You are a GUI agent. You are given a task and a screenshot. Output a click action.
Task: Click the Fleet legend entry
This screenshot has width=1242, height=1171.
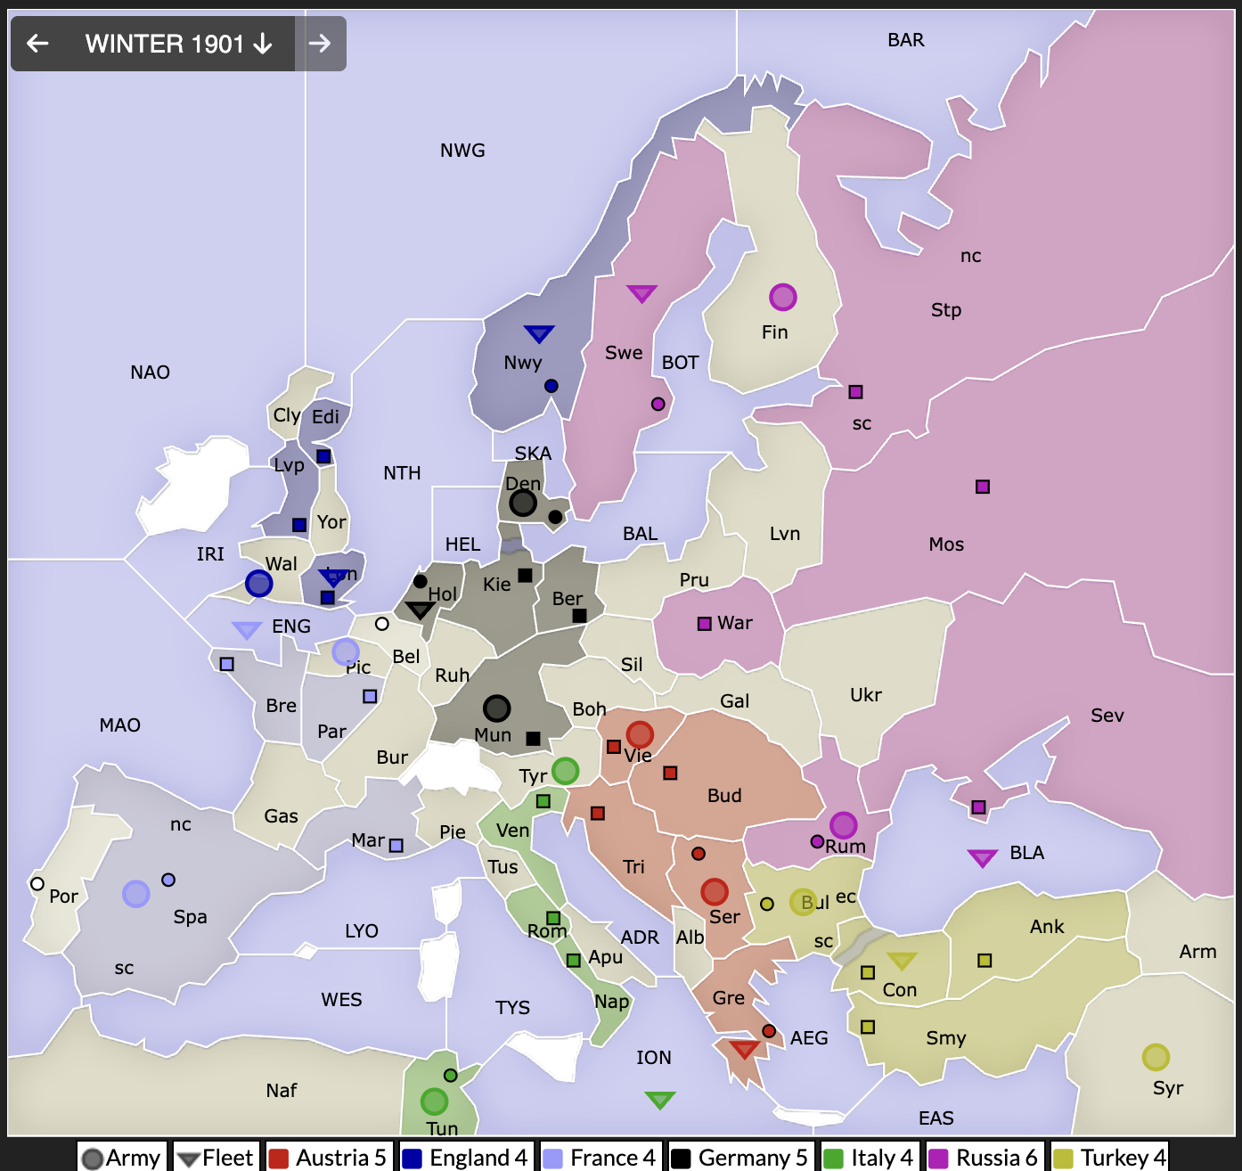click(x=217, y=1157)
